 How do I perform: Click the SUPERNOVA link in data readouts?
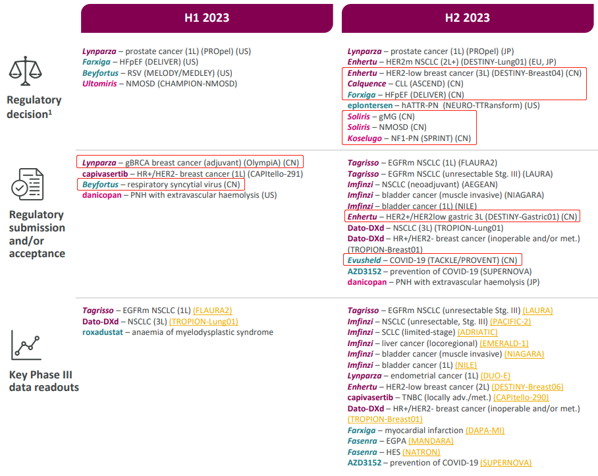click(x=506, y=463)
